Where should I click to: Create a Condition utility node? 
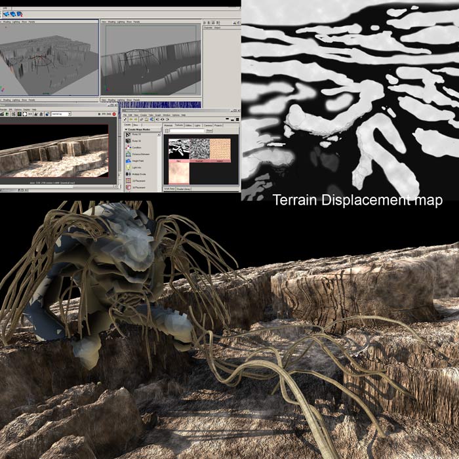pyautogui.click(x=129, y=148)
